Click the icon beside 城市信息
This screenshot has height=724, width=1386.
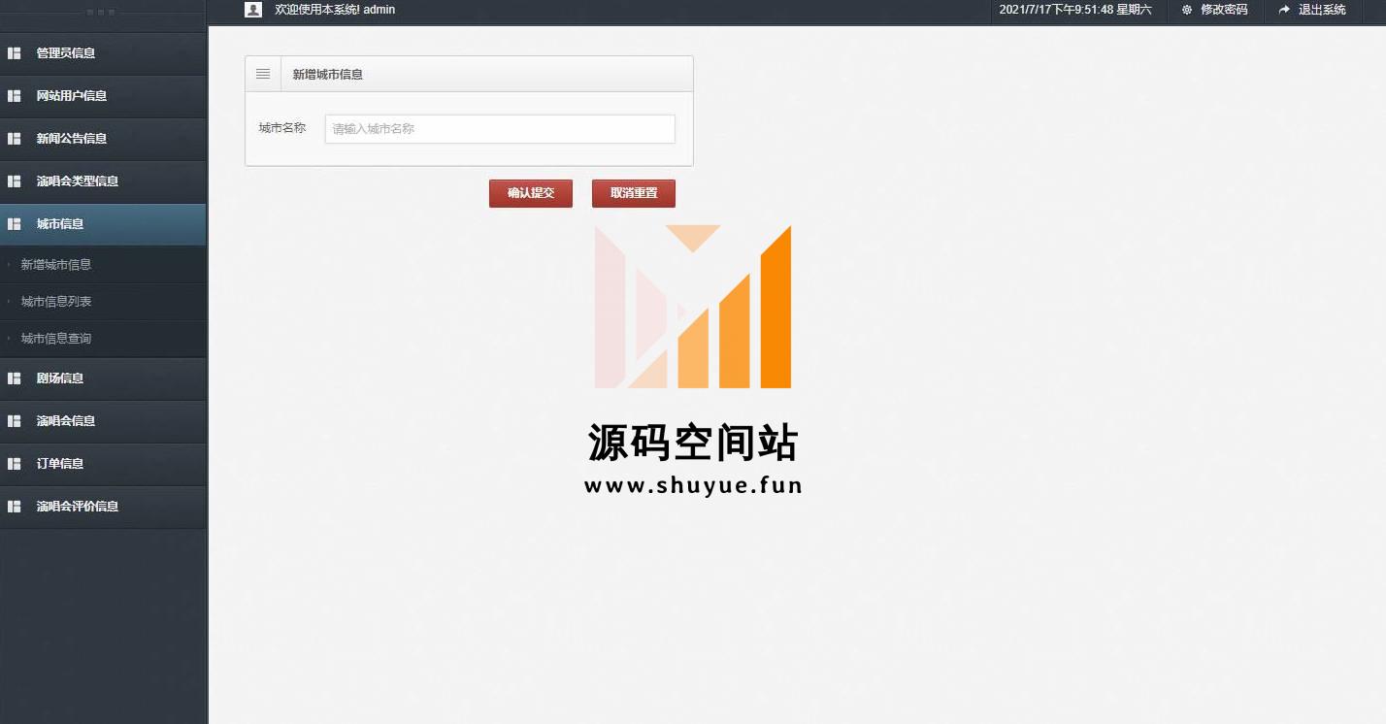(x=15, y=224)
